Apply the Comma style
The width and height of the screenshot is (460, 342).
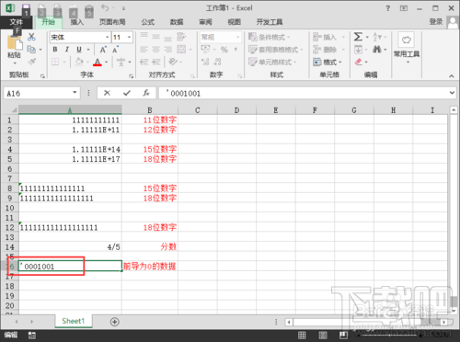coord(236,50)
